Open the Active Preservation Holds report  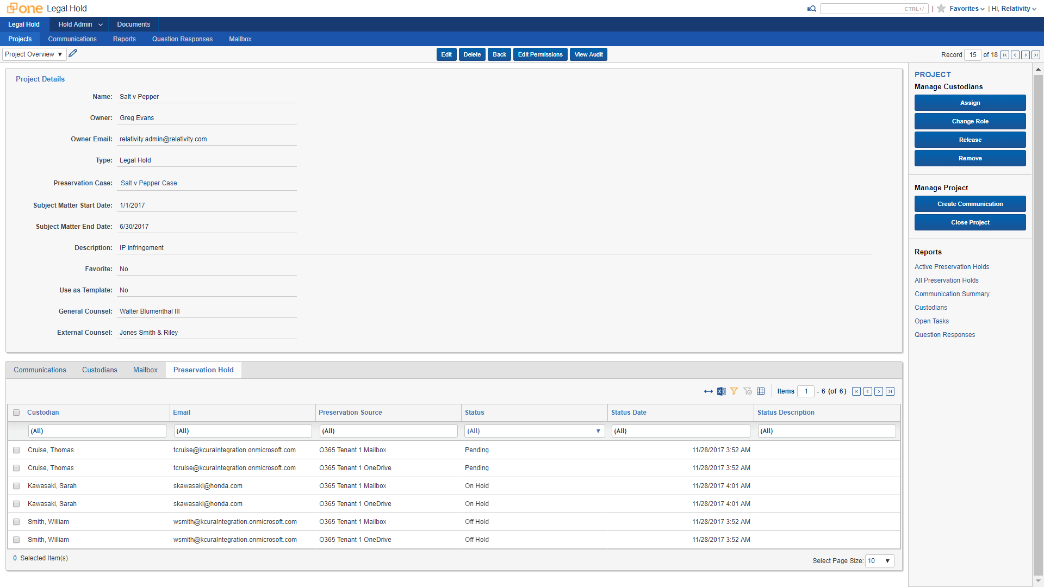951,266
